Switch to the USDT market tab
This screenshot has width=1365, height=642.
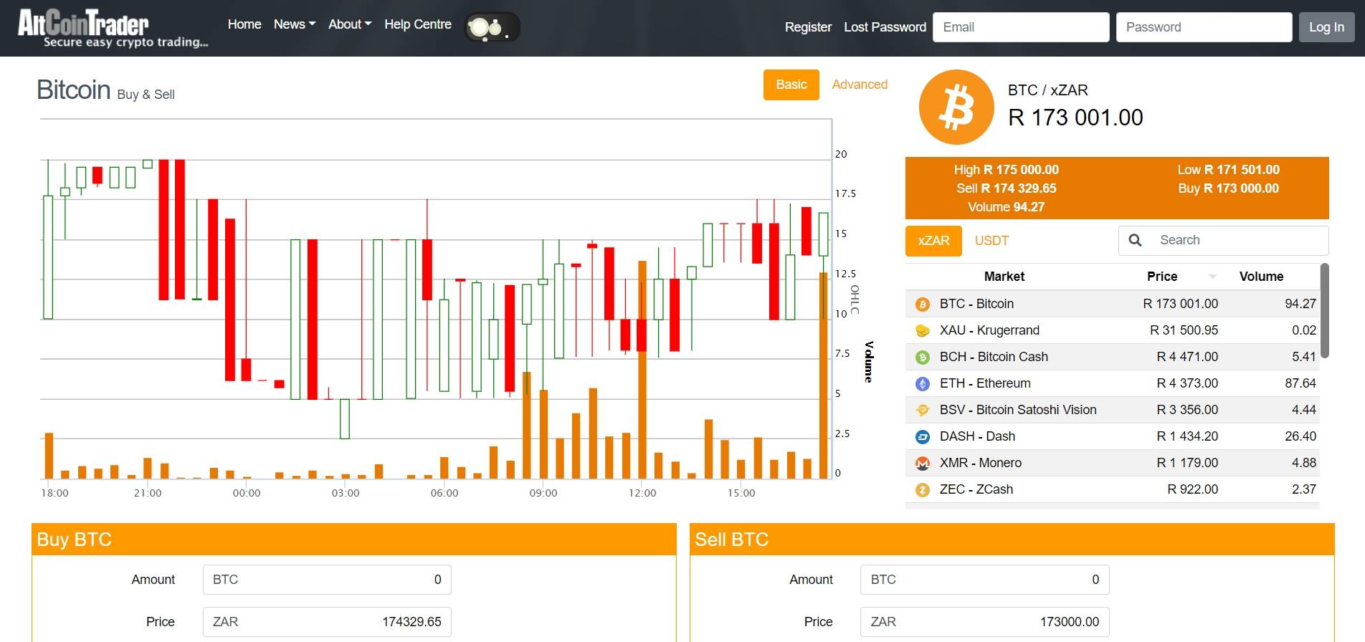[991, 241]
